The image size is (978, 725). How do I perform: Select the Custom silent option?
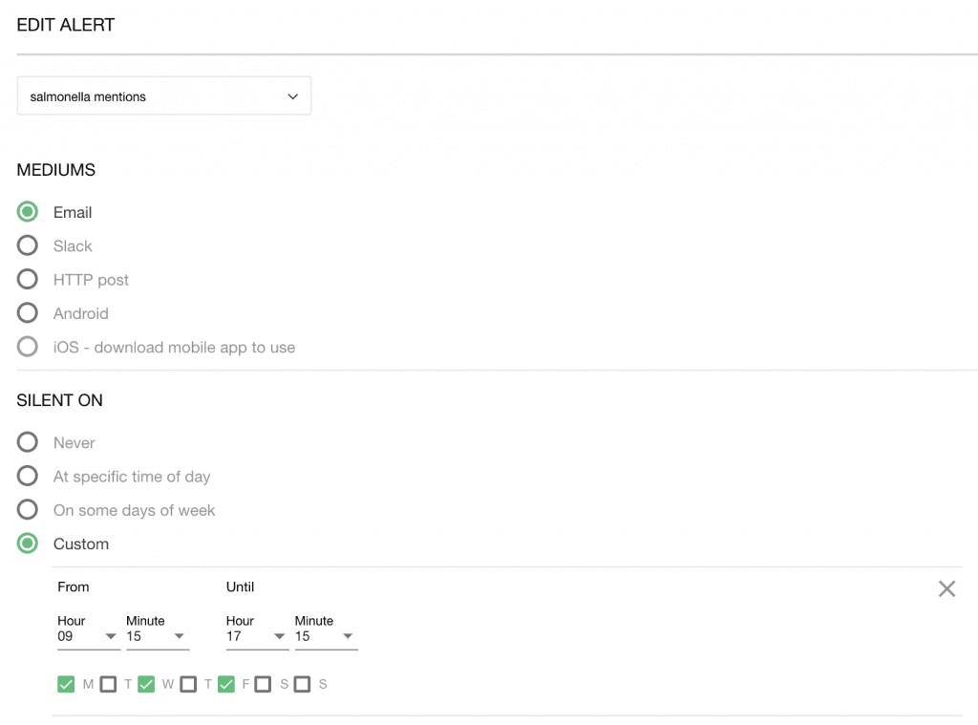click(x=28, y=544)
